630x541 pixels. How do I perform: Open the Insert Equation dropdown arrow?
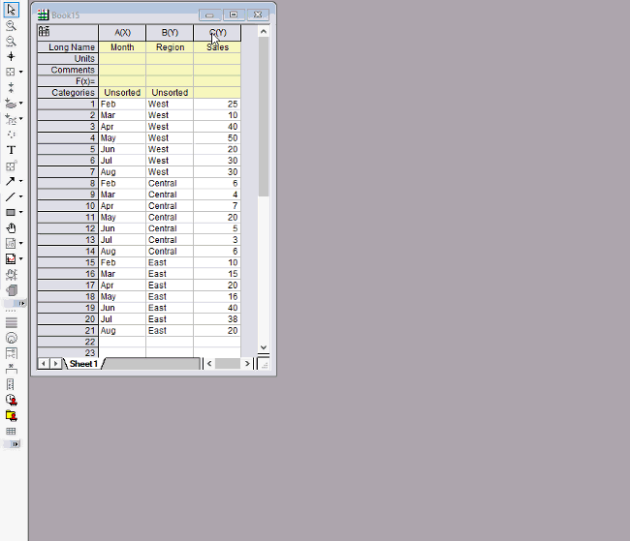tap(21, 243)
